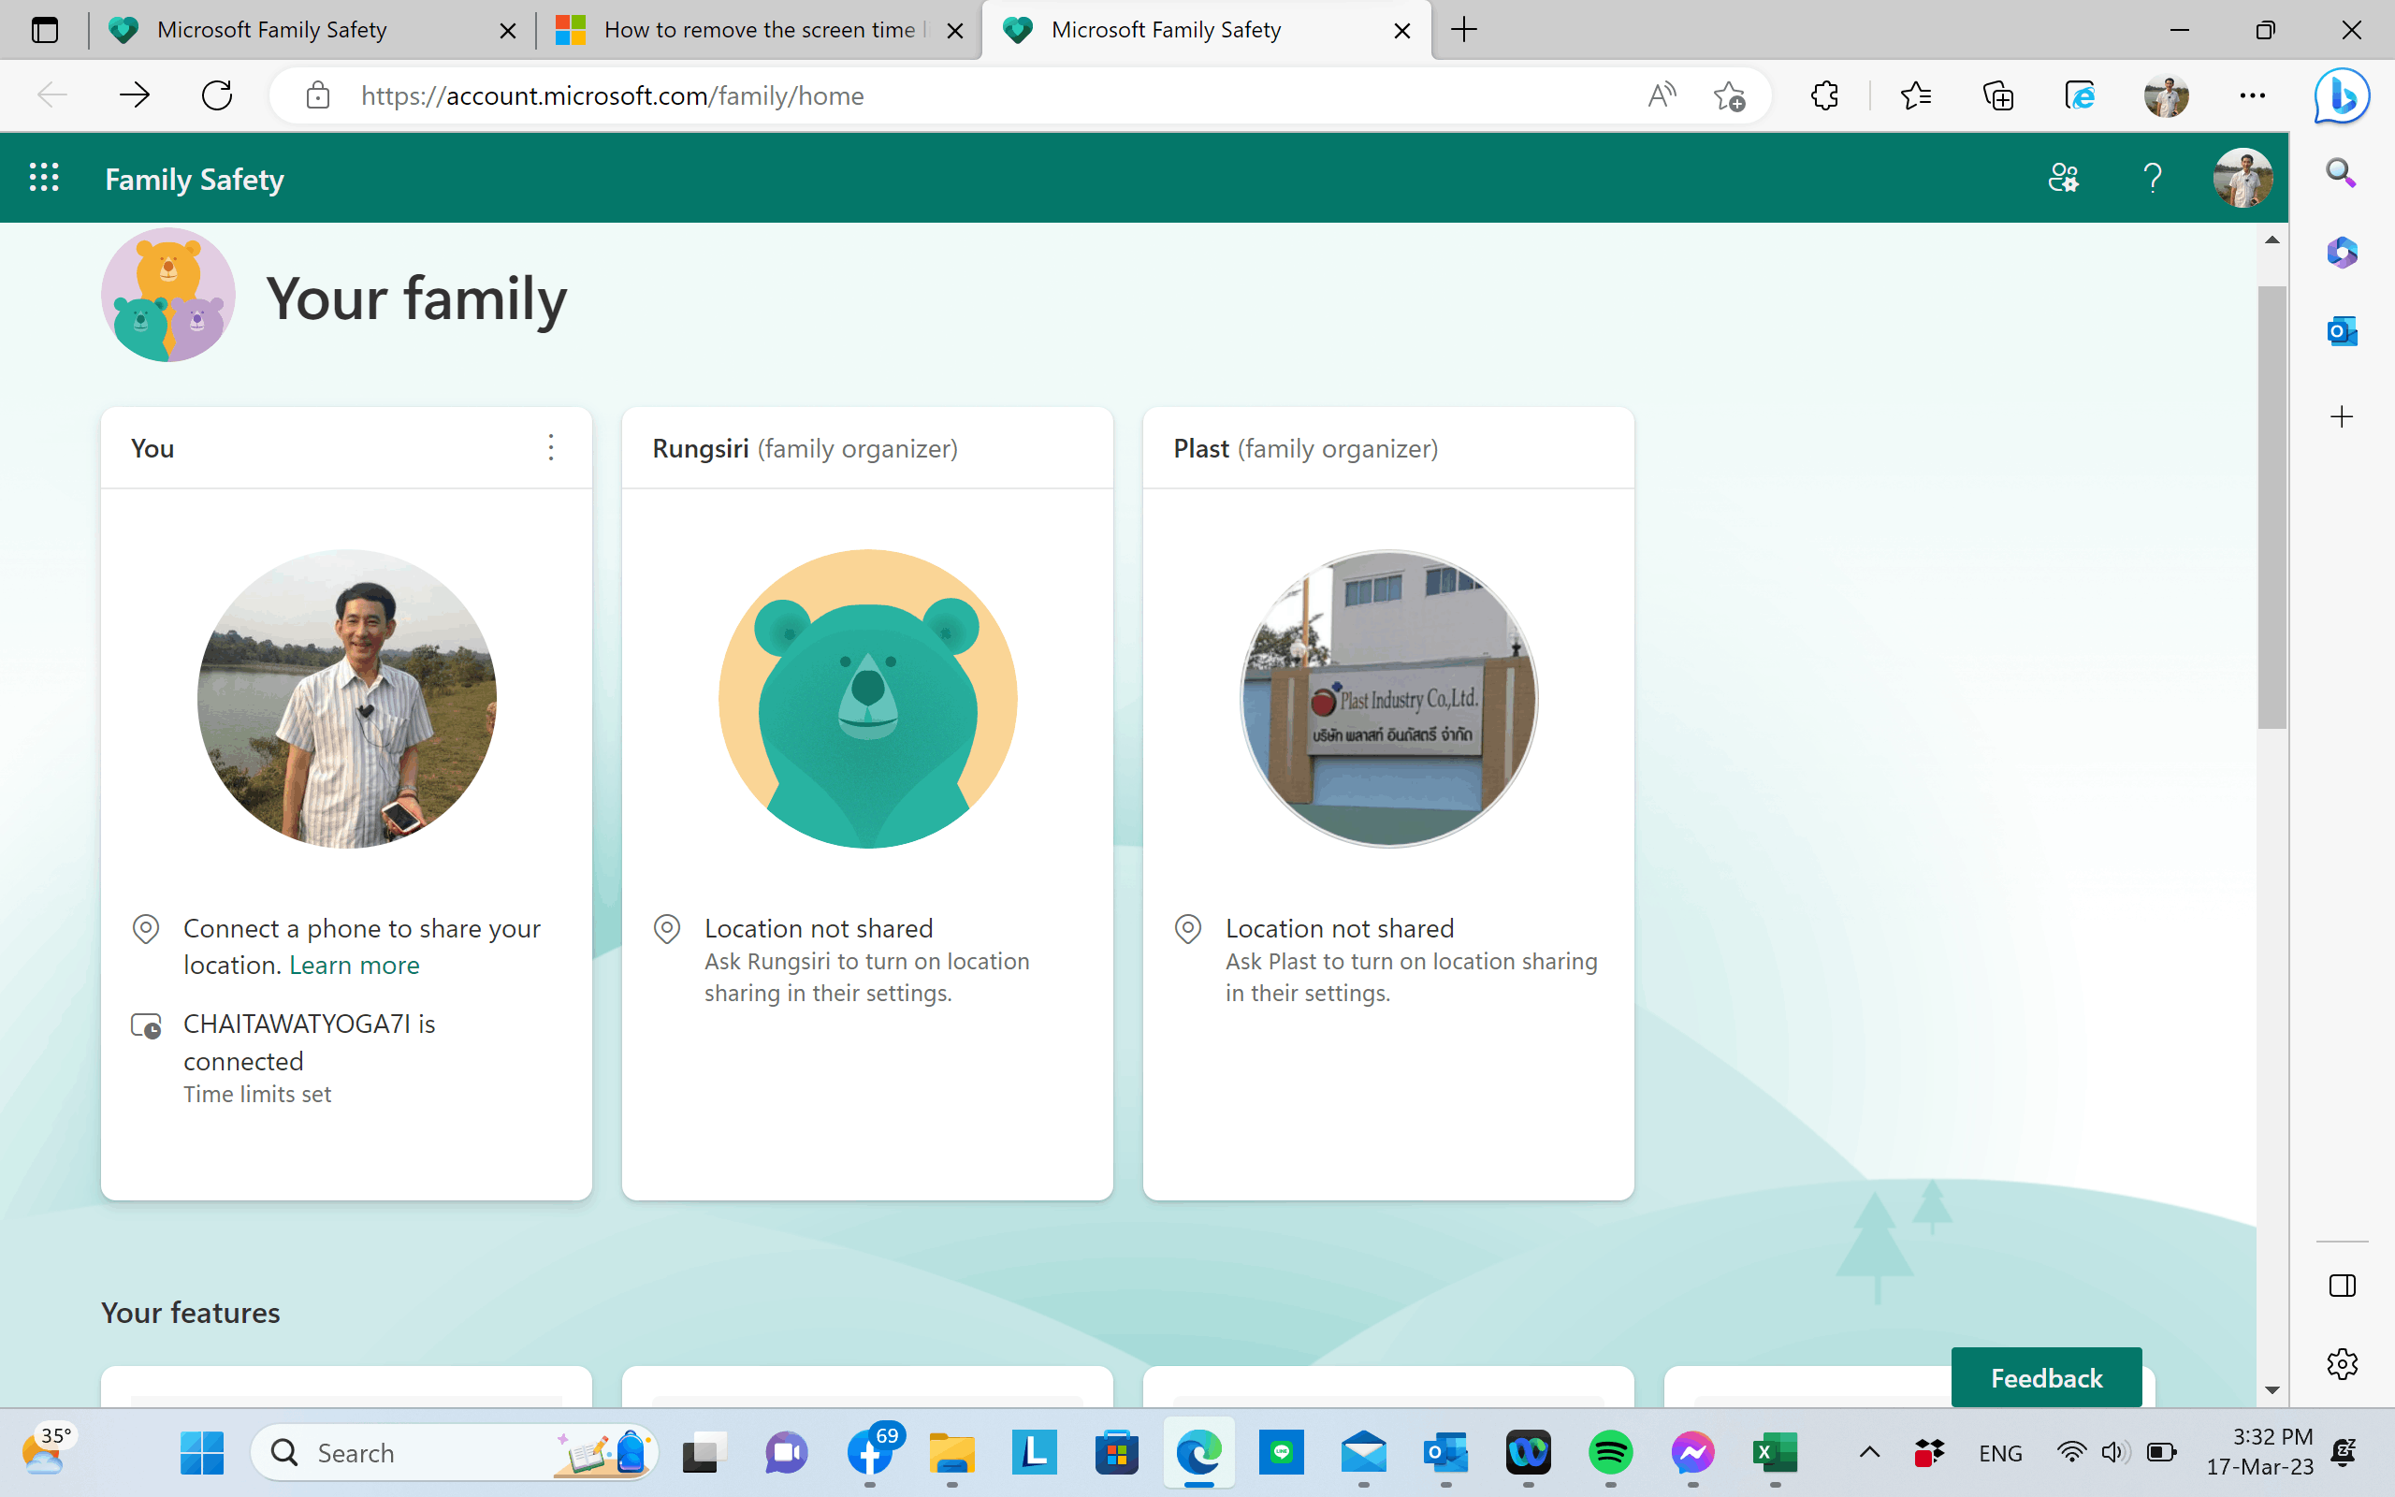
Task: Open Spotify from the taskbar
Action: 1610,1452
